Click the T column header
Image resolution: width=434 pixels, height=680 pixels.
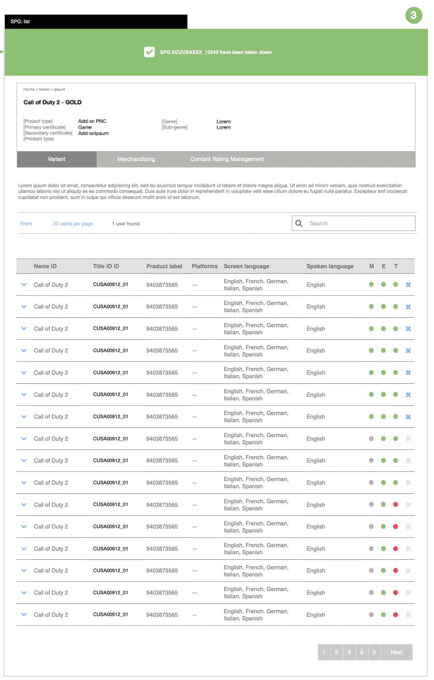pos(396,266)
